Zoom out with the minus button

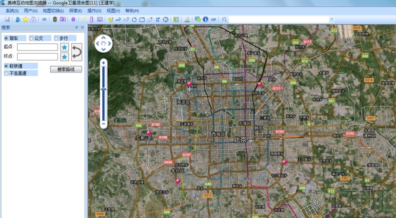coord(103,124)
